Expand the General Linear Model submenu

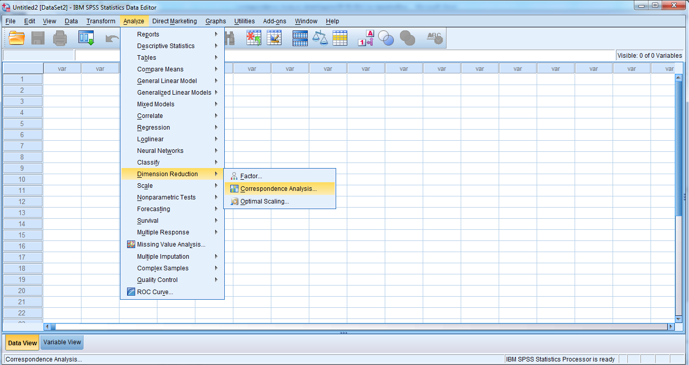point(172,81)
